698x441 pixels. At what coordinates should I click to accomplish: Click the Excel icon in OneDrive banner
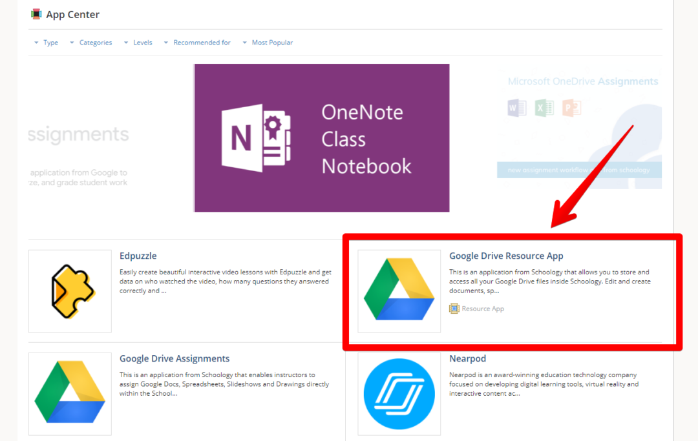coord(544,108)
